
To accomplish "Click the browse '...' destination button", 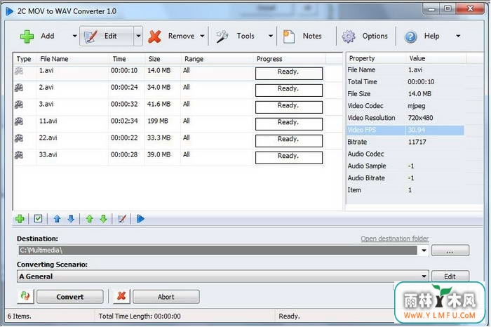I will tap(450, 251).
